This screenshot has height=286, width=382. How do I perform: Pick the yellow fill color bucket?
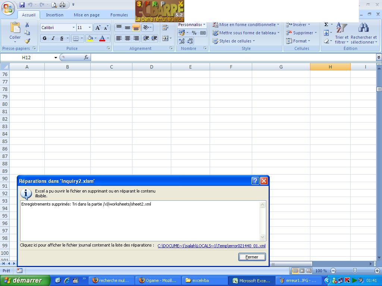click(x=90, y=38)
